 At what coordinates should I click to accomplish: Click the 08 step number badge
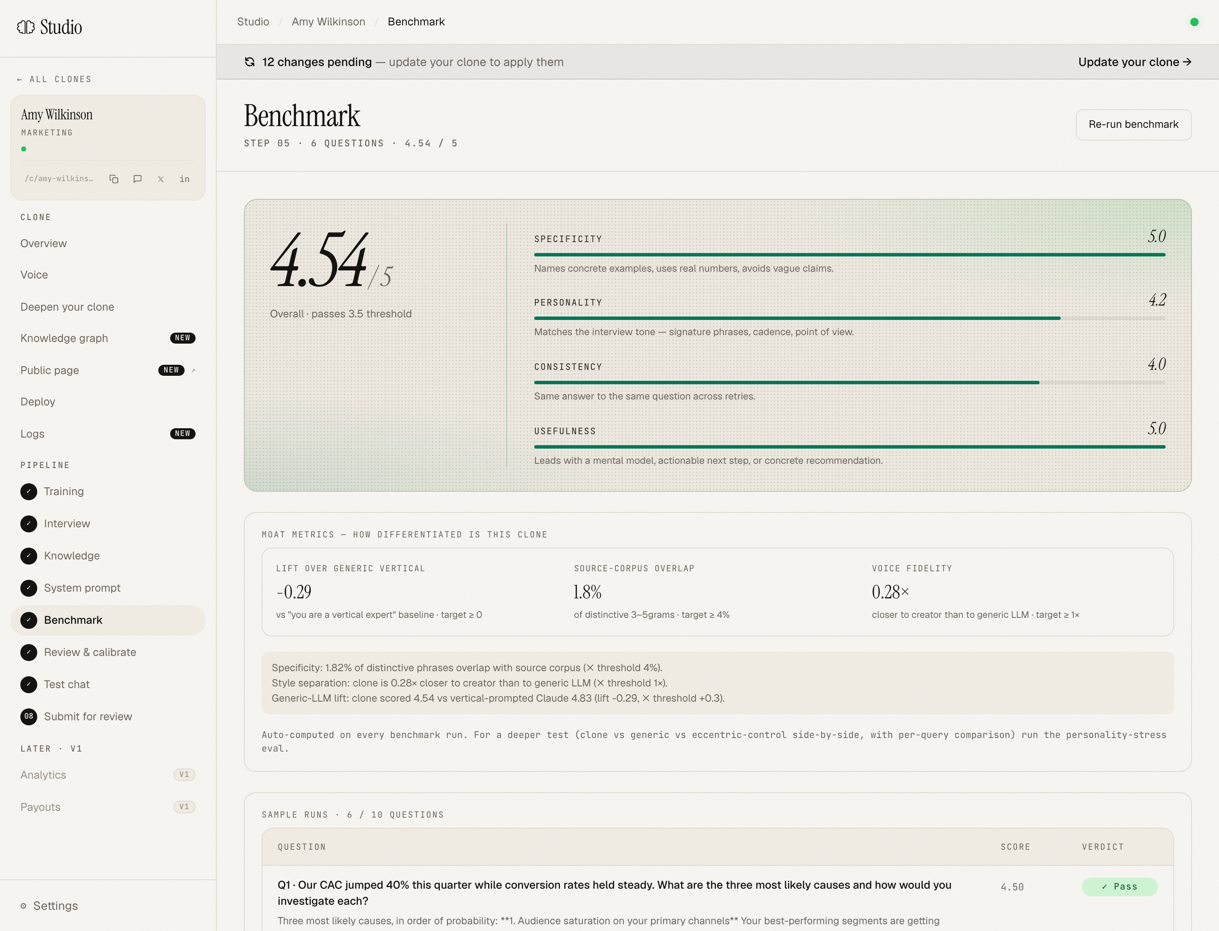[29, 716]
